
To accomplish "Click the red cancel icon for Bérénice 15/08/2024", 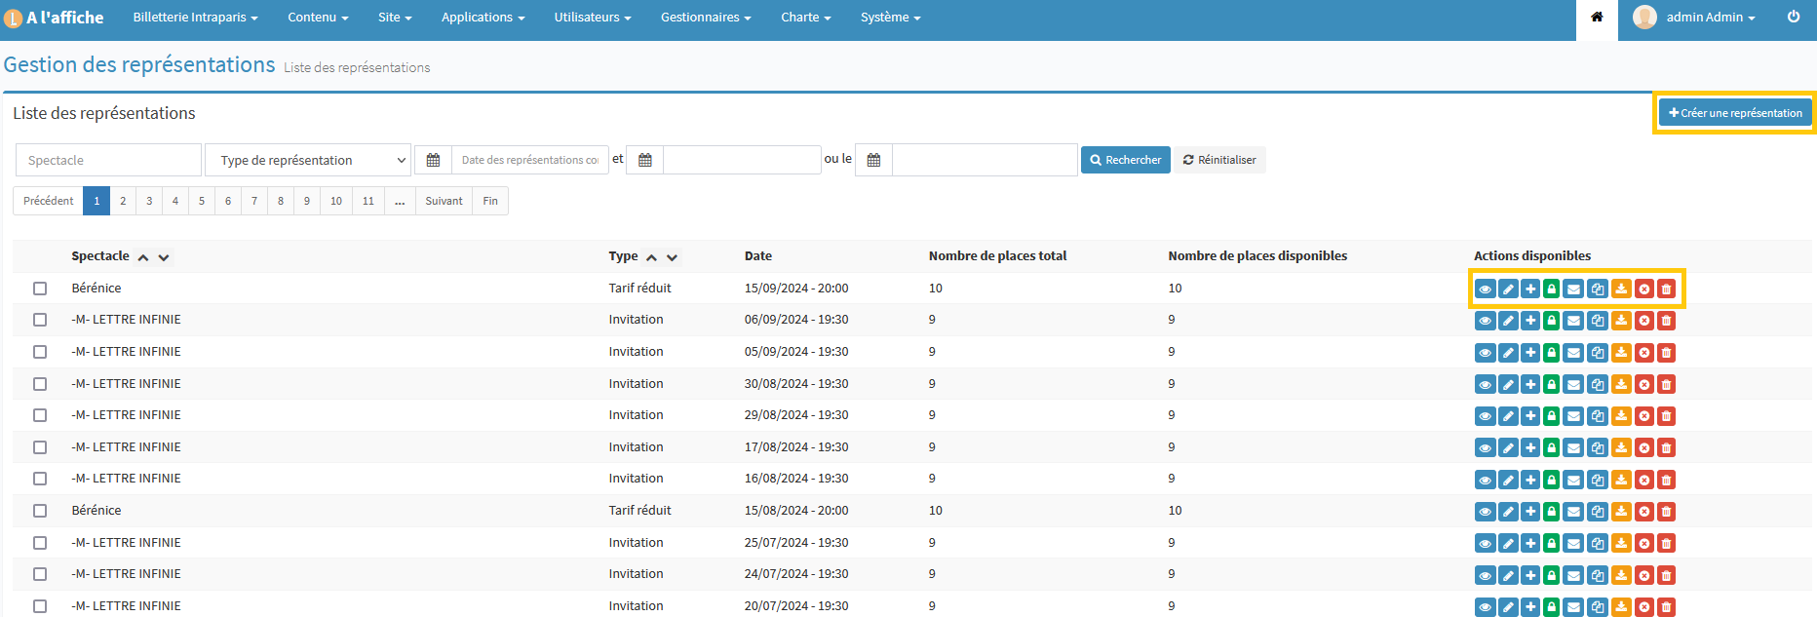I will (x=1643, y=512).
